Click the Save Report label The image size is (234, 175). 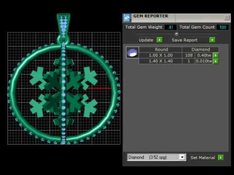(184, 40)
